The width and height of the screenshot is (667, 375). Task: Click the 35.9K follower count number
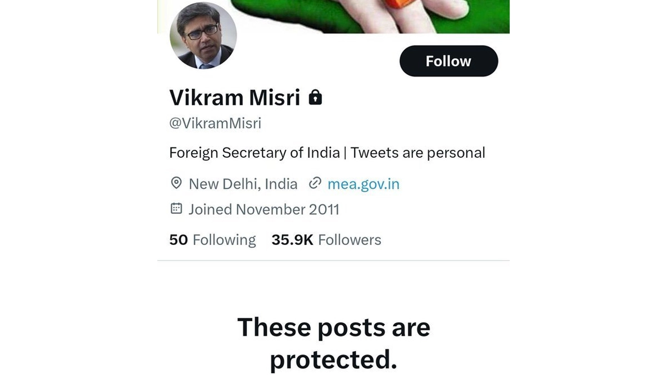coord(292,240)
